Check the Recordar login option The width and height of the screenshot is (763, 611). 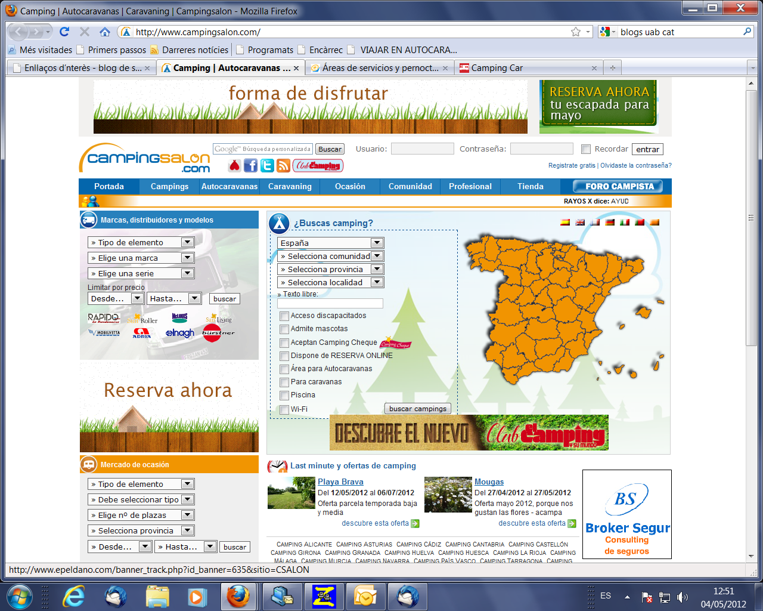point(586,149)
